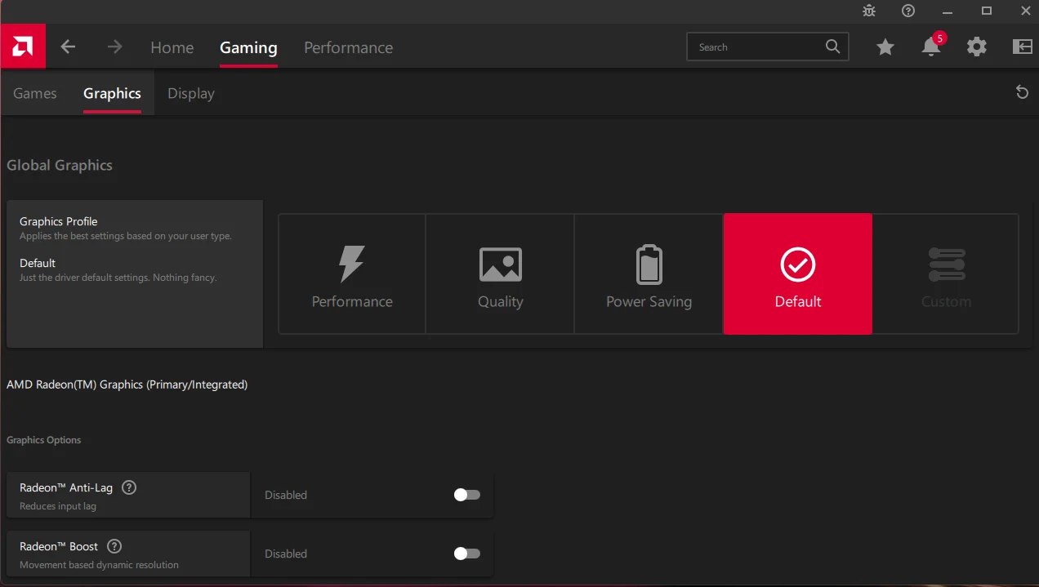The height and width of the screenshot is (587, 1039).
Task: Select the Graphics sub-tab
Action: [112, 93]
